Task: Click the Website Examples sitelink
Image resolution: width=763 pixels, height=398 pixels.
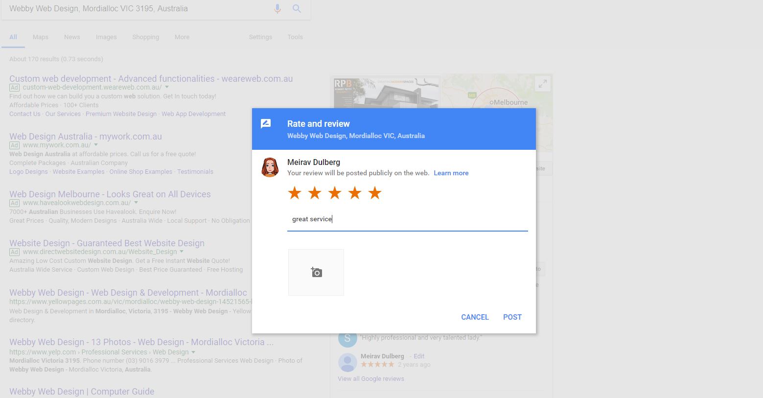Action: (79, 172)
